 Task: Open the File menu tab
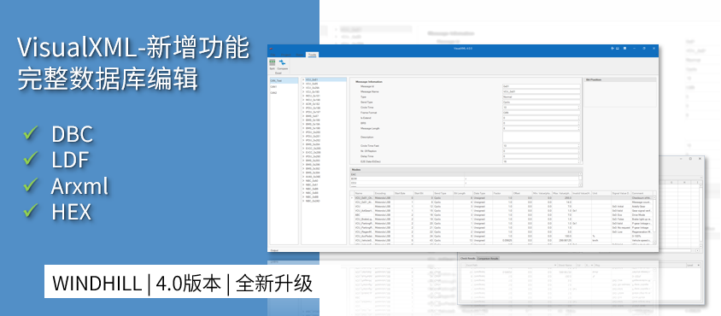tap(273, 55)
